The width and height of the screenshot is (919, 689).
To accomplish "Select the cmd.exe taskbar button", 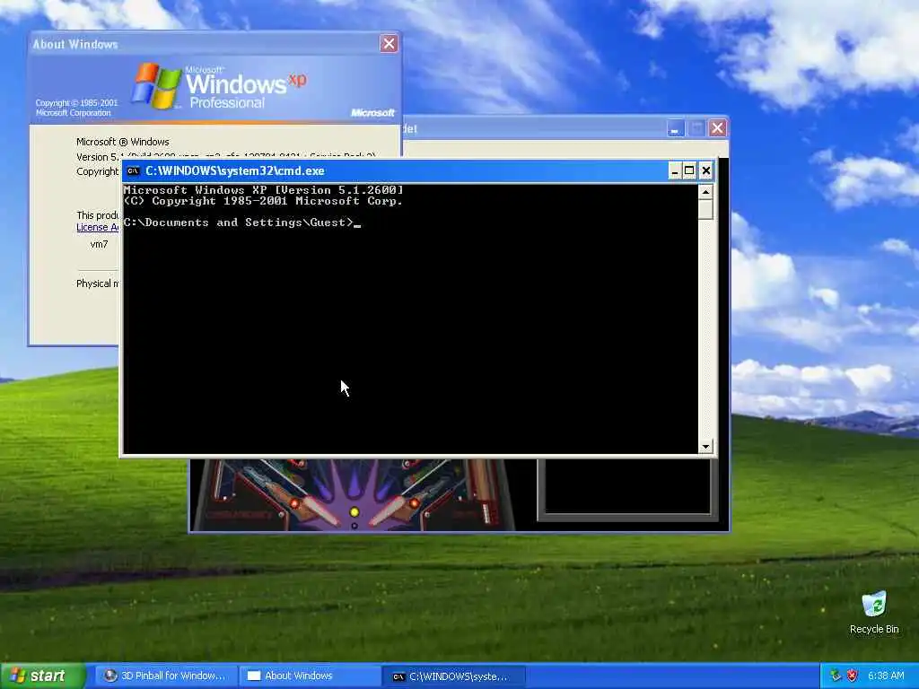I will pos(453,676).
